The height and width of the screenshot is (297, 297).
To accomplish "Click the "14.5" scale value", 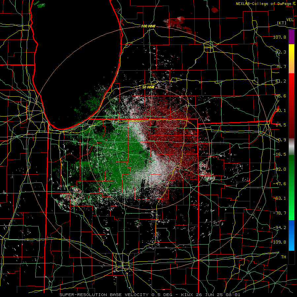I will tap(281, 125).
